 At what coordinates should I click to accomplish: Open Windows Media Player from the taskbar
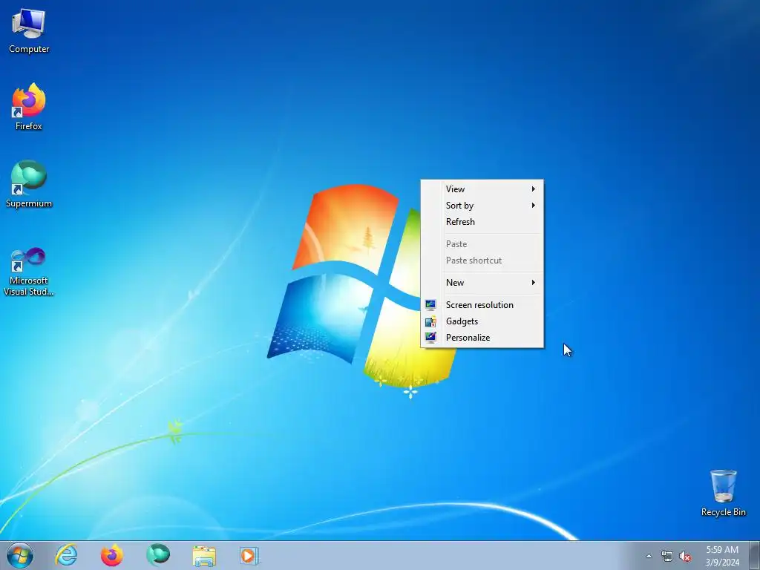pyautogui.click(x=249, y=555)
